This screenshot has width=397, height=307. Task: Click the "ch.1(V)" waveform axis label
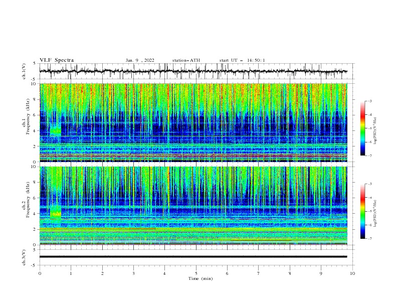click(x=24, y=71)
